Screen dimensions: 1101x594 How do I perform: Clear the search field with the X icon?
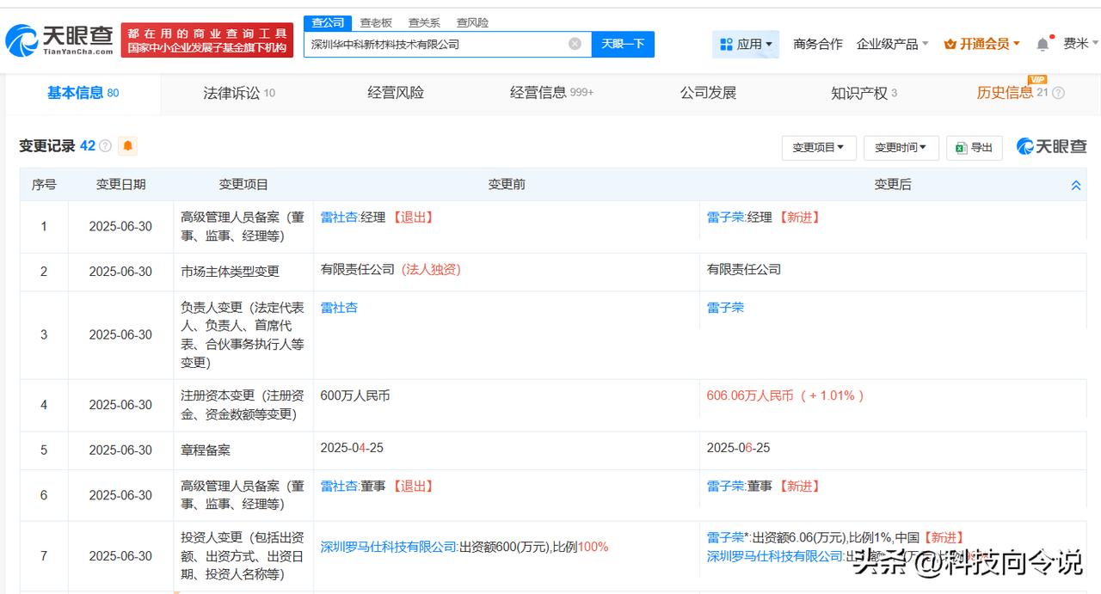tap(575, 44)
